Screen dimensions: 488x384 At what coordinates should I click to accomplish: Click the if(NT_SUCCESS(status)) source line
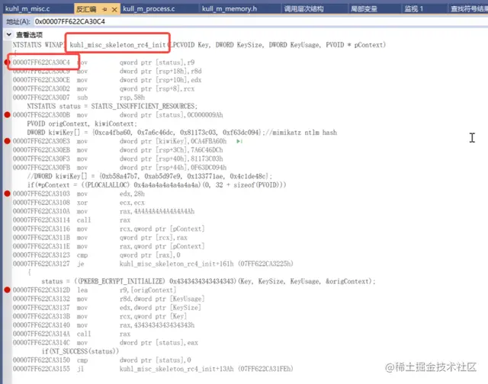pos(80,351)
